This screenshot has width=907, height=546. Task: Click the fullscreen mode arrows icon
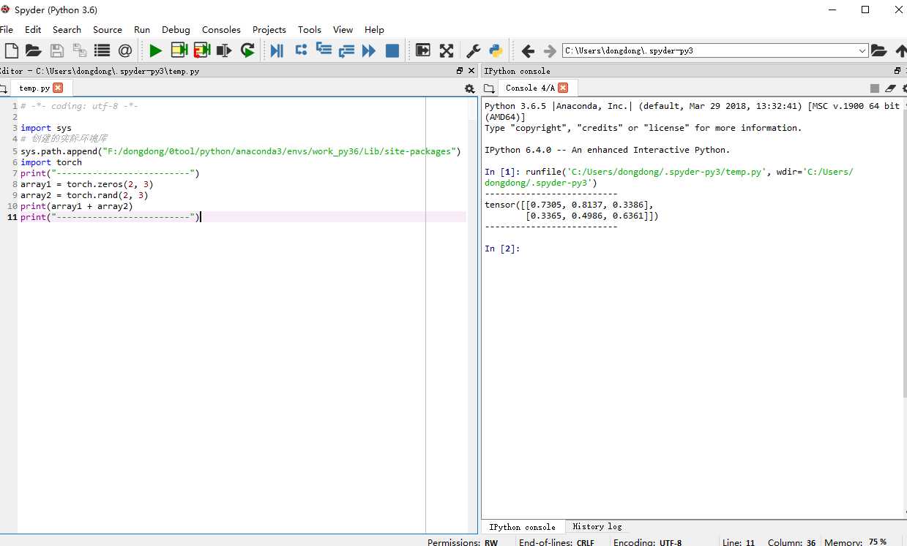pyautogui.click(x=446, y=50)
